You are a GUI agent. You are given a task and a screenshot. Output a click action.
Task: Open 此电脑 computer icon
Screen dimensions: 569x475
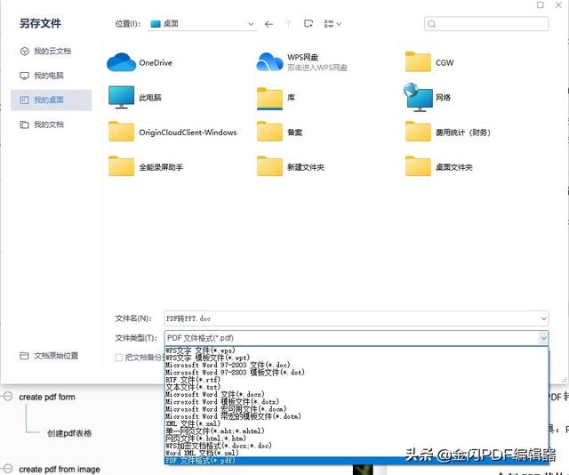point(134,97)
